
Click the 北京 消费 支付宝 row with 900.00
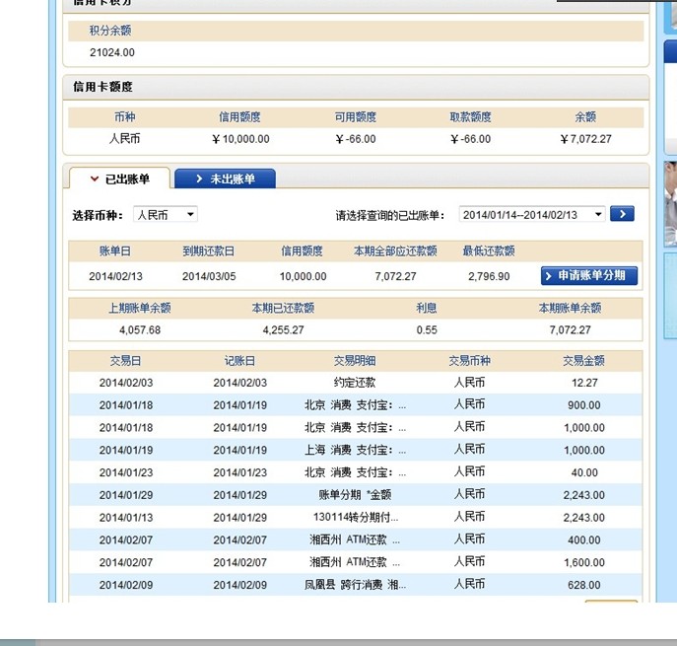[x=355, y=404]
